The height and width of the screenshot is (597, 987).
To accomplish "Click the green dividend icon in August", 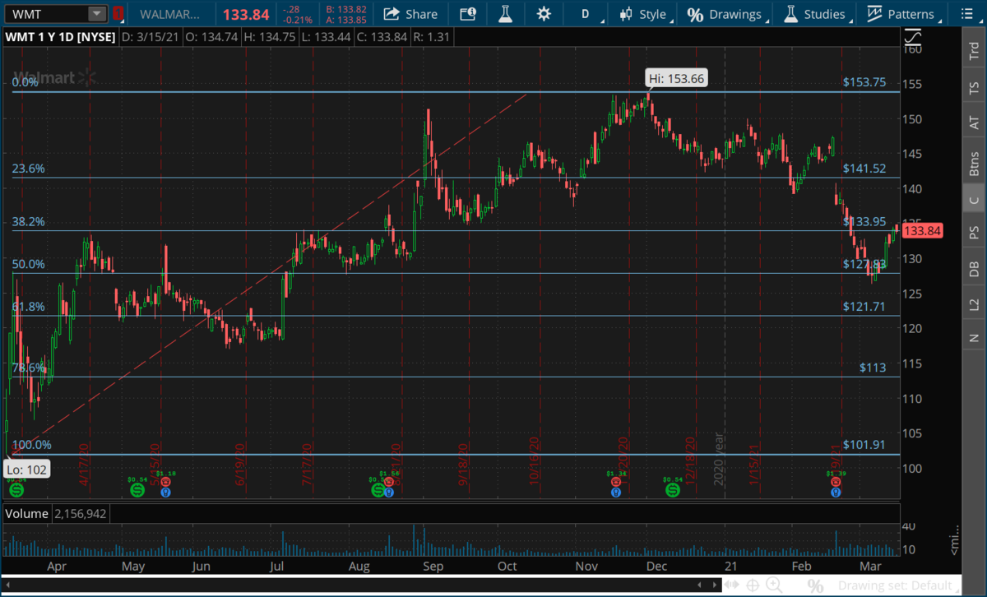I will tap(378, 490).
